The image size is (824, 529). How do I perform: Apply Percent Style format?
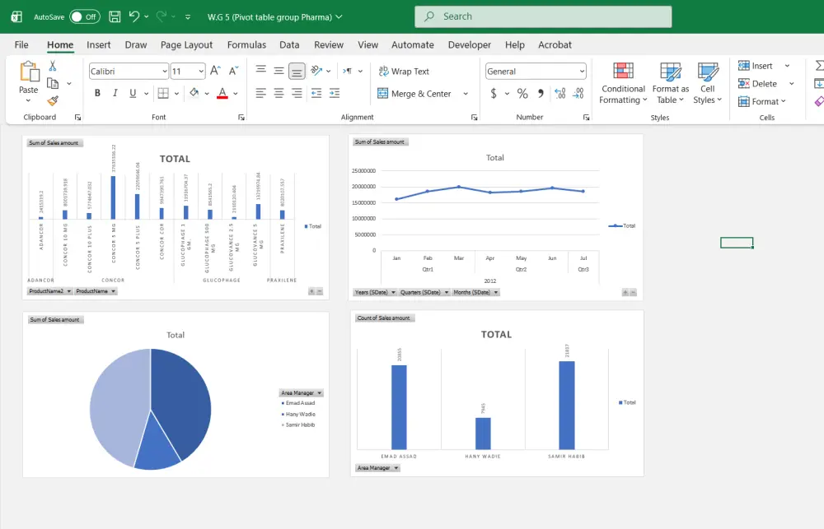click(522, 94)
